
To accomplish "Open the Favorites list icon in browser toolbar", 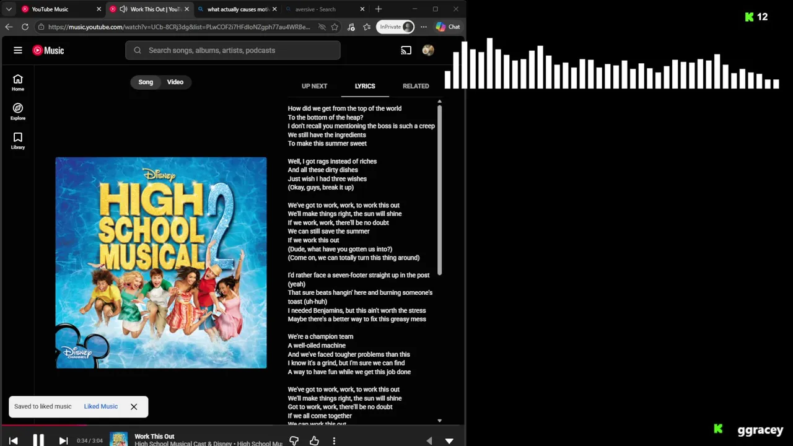I will tap(367, 27).
